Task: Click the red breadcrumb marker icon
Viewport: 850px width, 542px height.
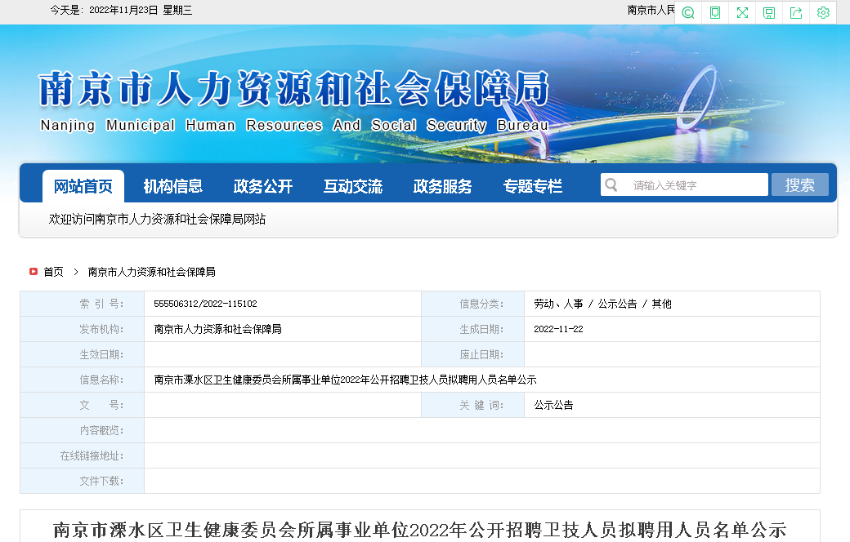Action: (33, 271)
